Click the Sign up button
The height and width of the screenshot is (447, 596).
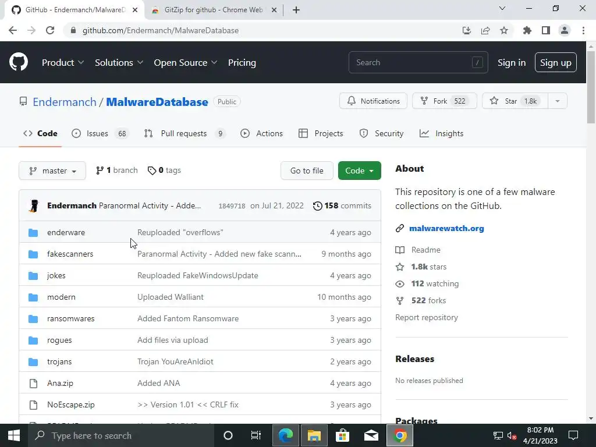pyautogui.click(x=556, y=62)
